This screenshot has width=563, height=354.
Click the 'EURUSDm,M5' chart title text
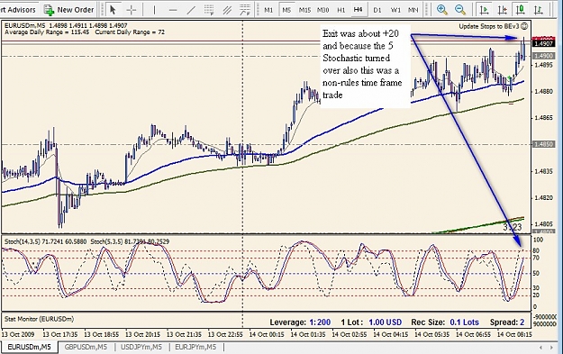click(25, 26)
